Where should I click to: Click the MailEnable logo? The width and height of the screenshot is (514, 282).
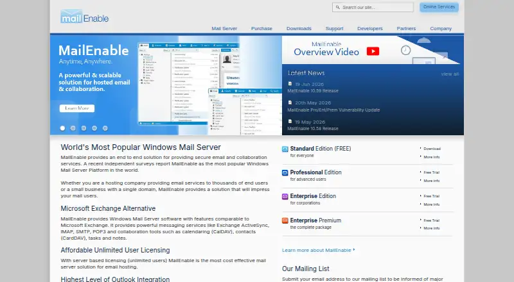tap(85, 17)
